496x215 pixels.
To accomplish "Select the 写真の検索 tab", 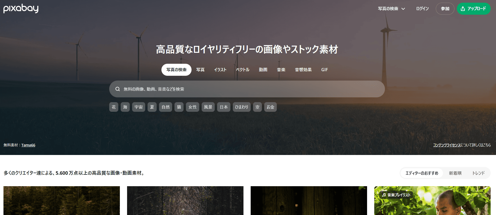I will 176,70.
